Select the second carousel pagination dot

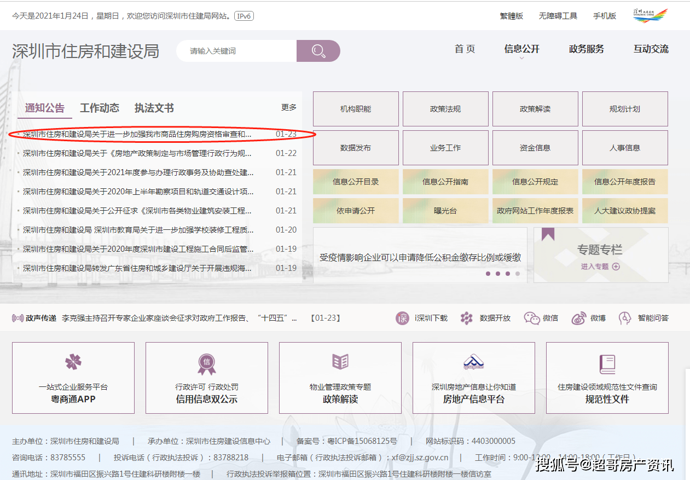click(x=498, y=274)
